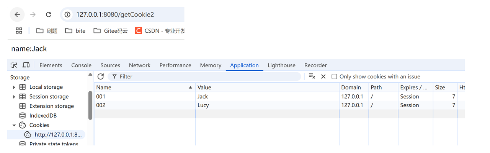Screen dimensions: 490x153
Task: Click the site information icon in address bar
Action: point(67,15)
